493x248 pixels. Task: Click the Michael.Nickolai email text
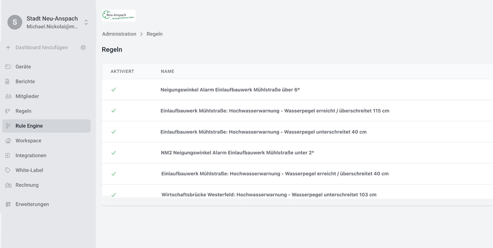click(52, 27)
